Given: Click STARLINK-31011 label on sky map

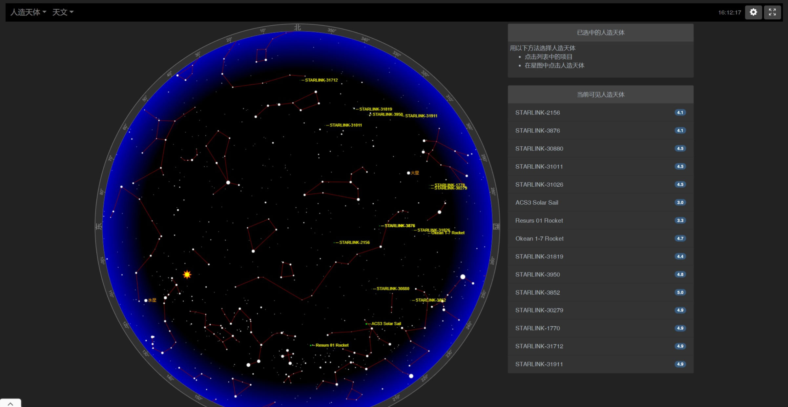Looking at the screenshot, I should point(346,125).
